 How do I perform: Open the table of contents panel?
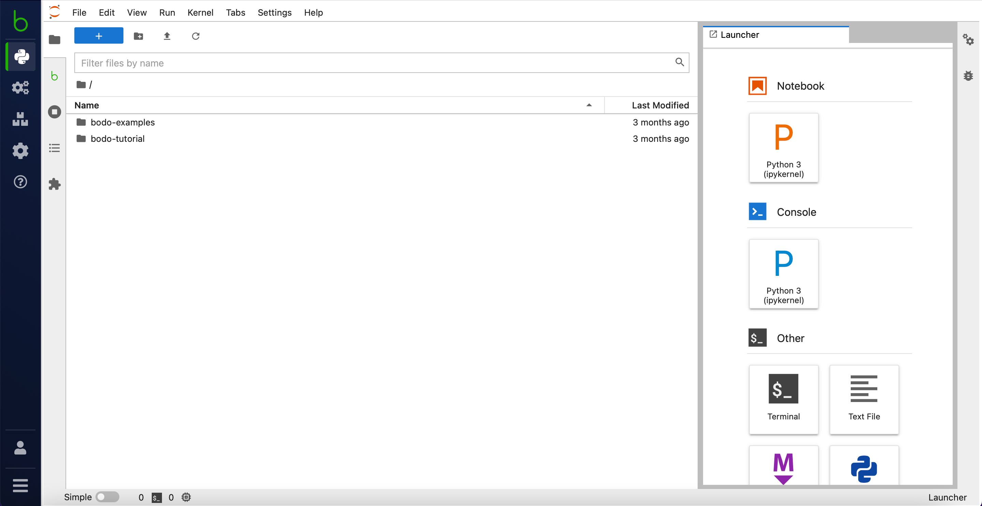tap(55, 148)
